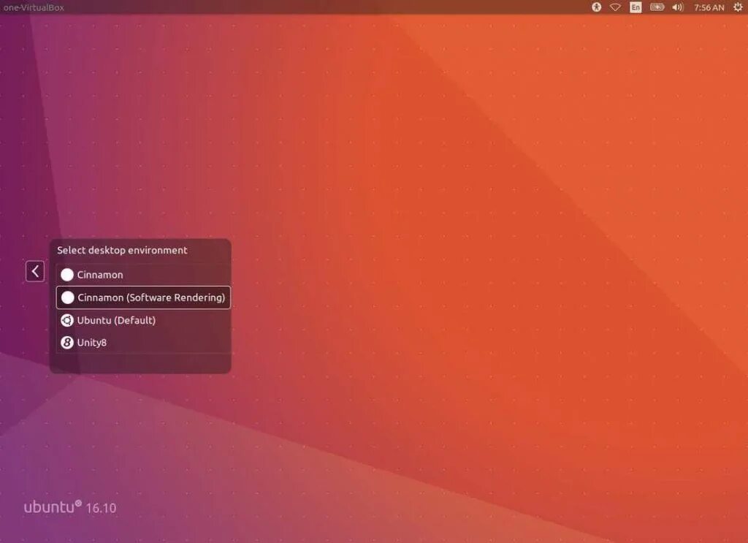Screen dimensions: 748x543
Task: Open the 7:56 AM clock indicator
Action: pos(709,7)
